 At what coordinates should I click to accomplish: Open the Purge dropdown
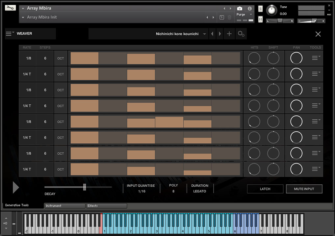pos(244,14)
